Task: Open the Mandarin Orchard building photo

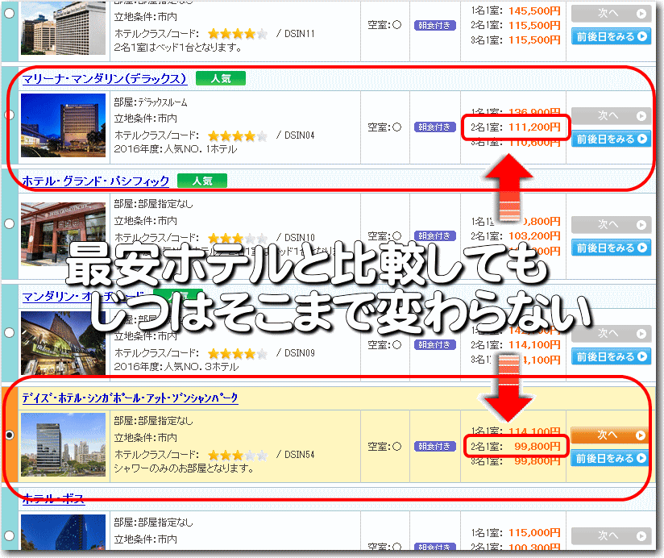Action: tap(63, 344)
